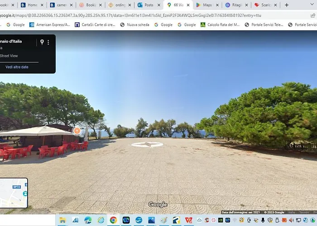The width and height of the screenshot is (317, 226).
Task: Click the 'Data dell'immagine: set 2021' text
Action: (241, 212)
